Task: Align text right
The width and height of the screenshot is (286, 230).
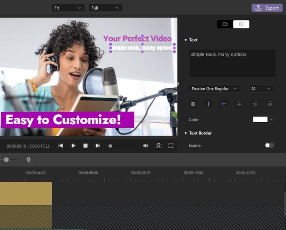Action: pos(255,104)
